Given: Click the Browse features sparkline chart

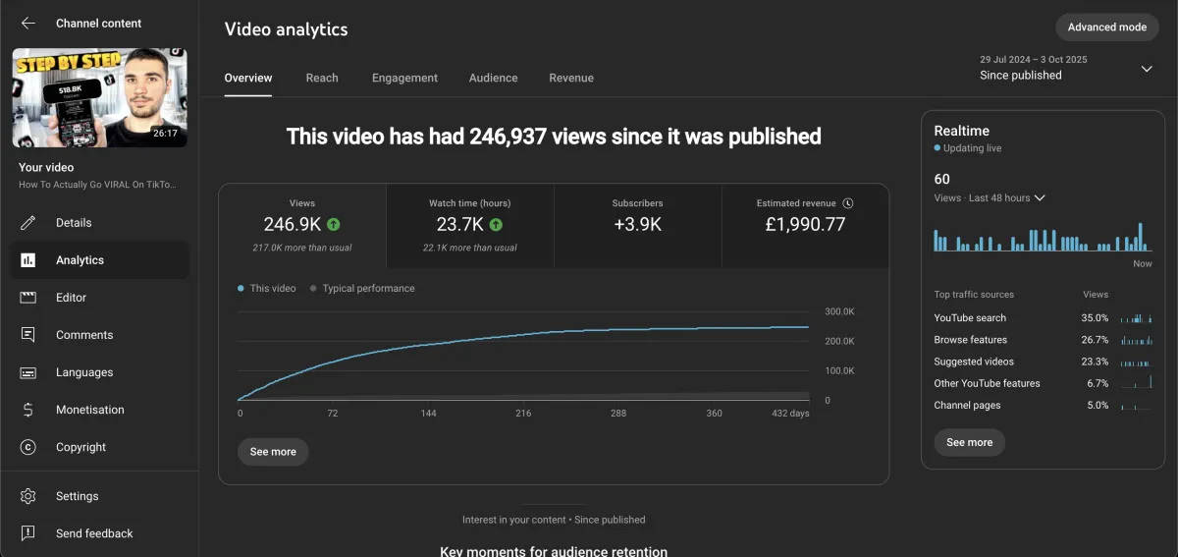Looking at the screenshot, I should point(1136,340).
